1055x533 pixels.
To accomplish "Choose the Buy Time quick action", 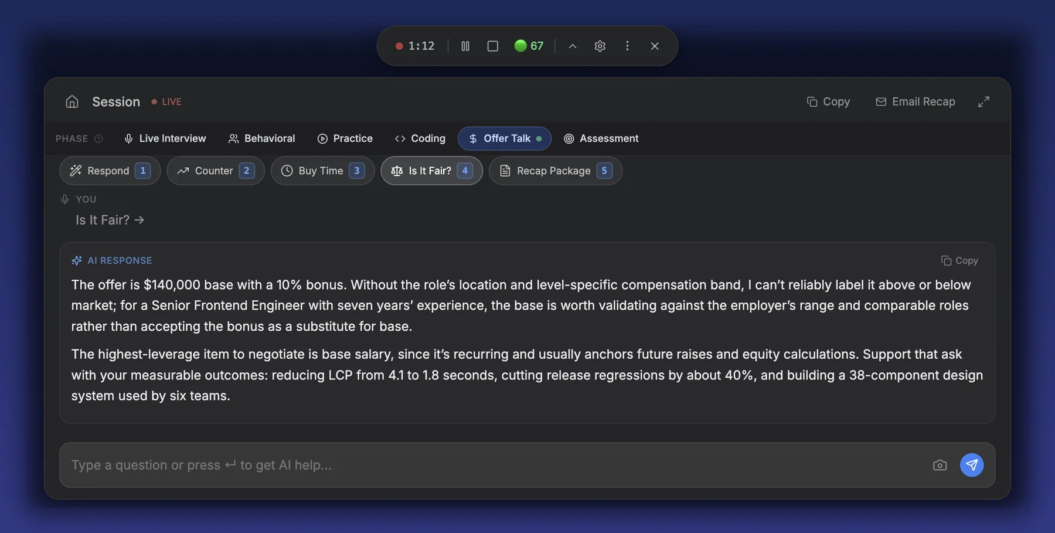I will click(x=322, y=171).
